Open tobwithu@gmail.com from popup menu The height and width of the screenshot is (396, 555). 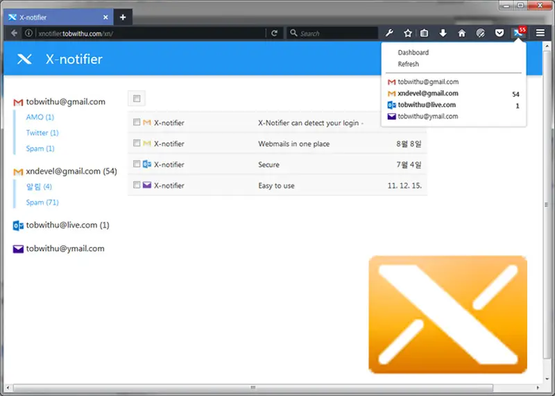pyautogui.click(x=453, y=82)
